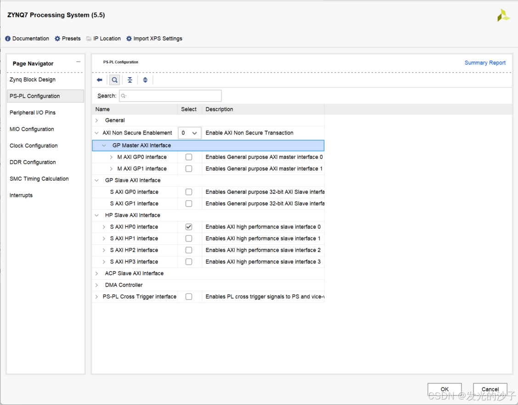The image size is (518, 405).
Task: Enable M AXI GP1 interface checkbox
Action: (189, 169)
